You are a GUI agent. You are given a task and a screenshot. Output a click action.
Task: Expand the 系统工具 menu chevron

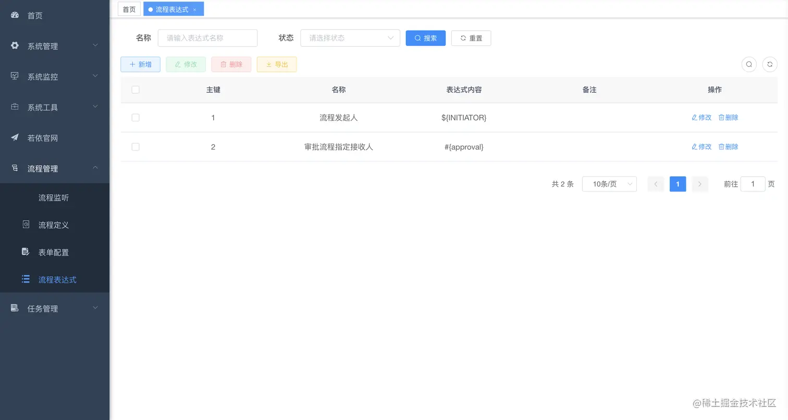95,107
